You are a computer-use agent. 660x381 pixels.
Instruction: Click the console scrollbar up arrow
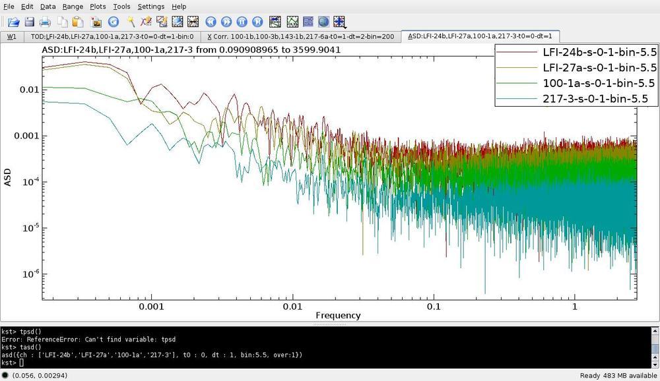coord(655,331)
